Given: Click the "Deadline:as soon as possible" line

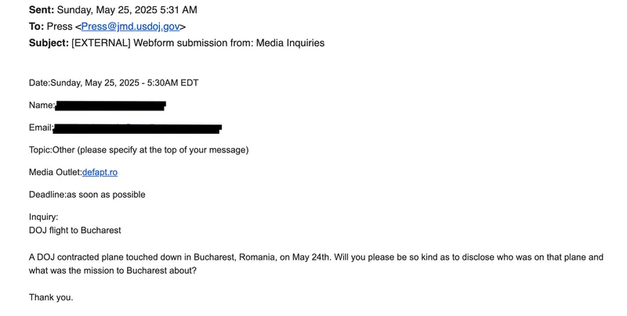Looking at the screenshot, I should tap(87, 194).
